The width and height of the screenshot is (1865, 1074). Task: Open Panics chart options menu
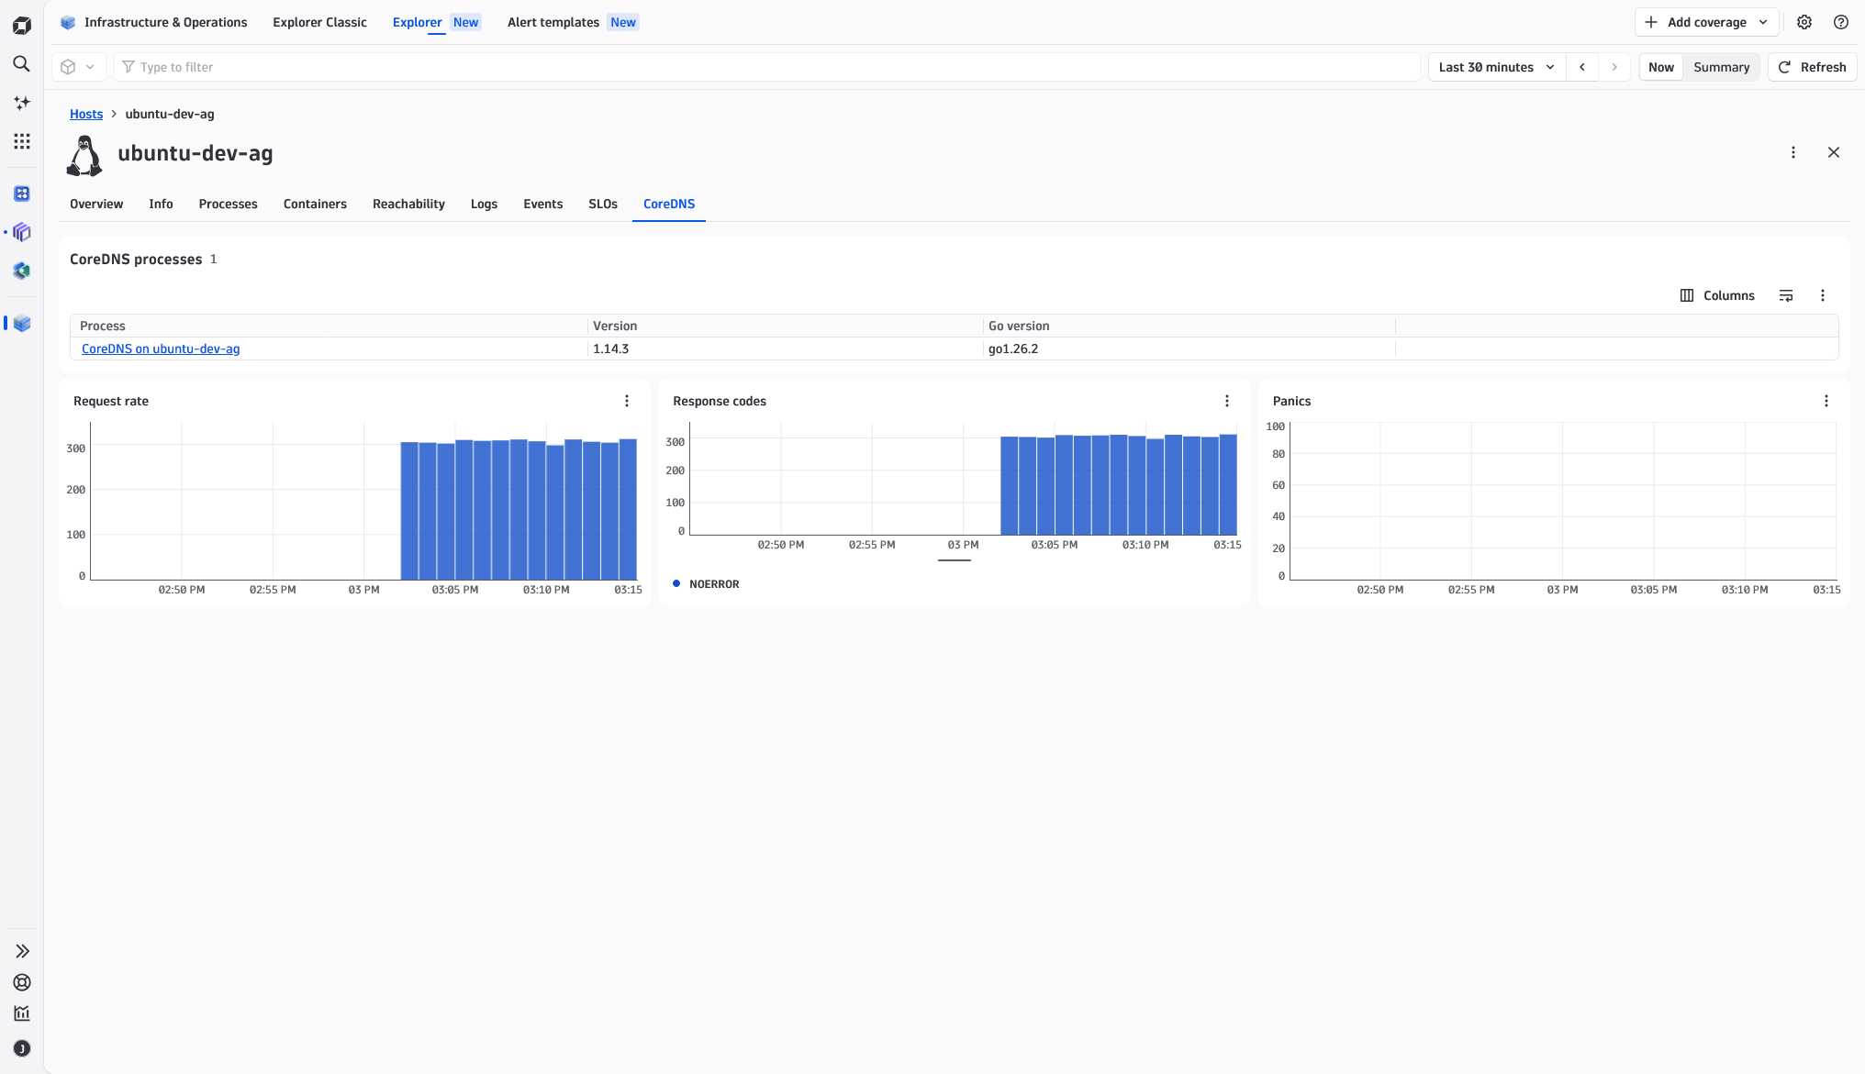click(1826, 401)
